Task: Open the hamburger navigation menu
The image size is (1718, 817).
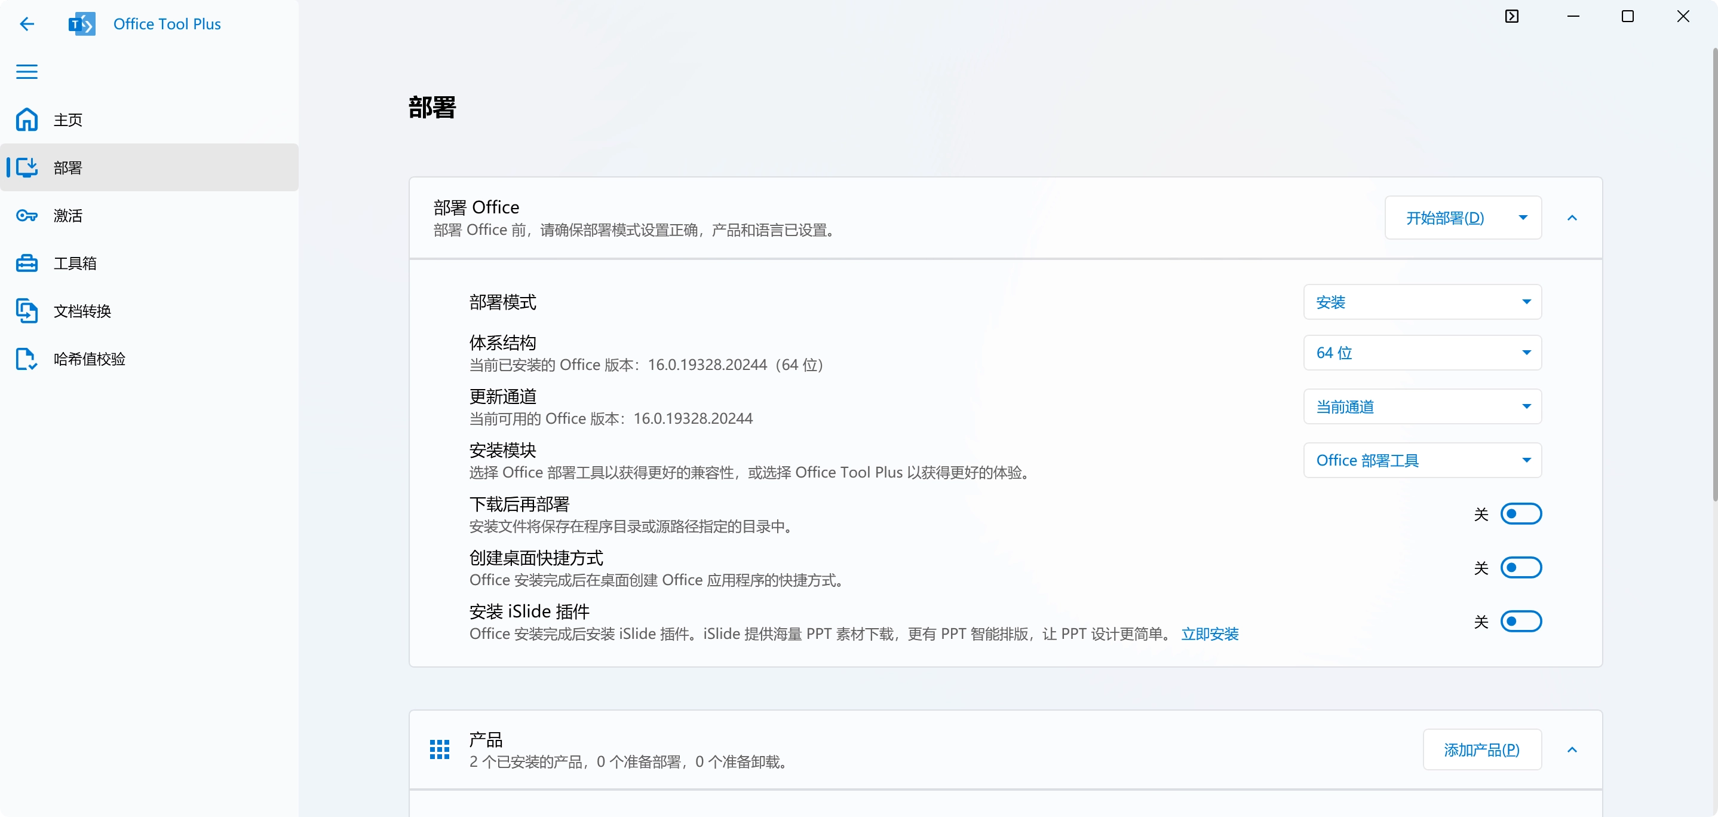Action: tap(27, 72)
